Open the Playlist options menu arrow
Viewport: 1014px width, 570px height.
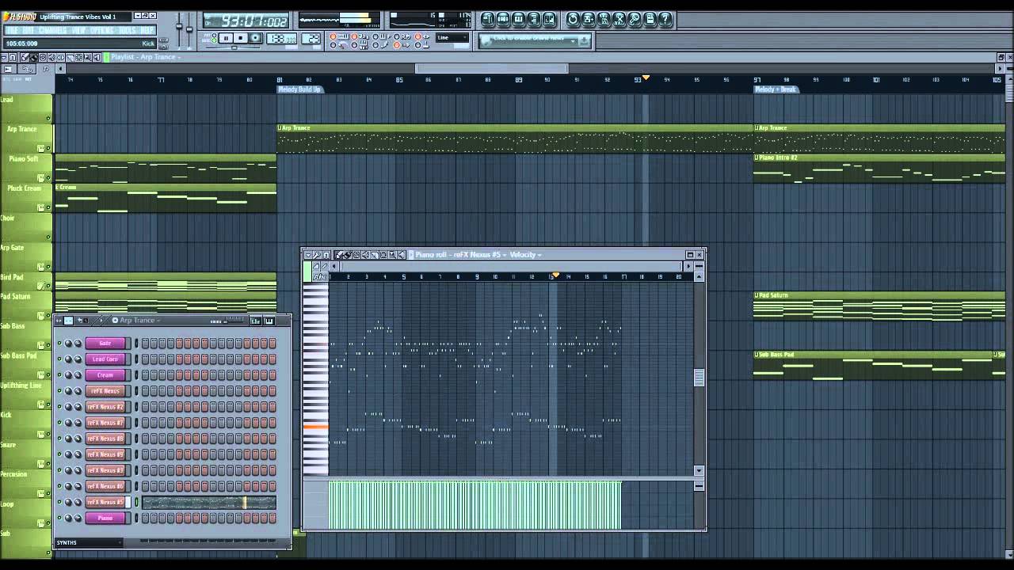pyautogui.click(x=4, y=57)
